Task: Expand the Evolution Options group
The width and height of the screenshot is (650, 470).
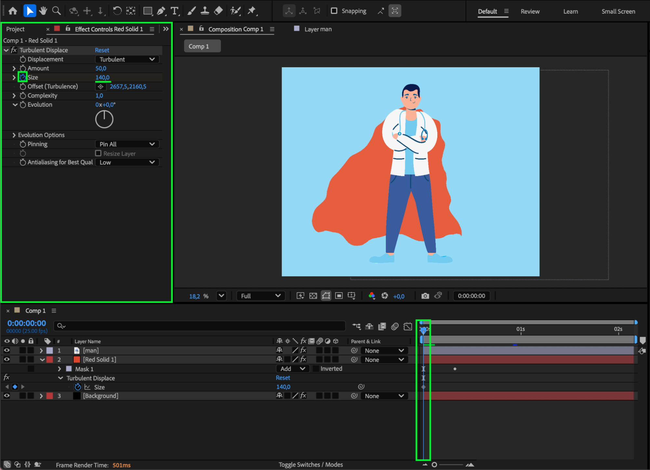Action: 14,135
